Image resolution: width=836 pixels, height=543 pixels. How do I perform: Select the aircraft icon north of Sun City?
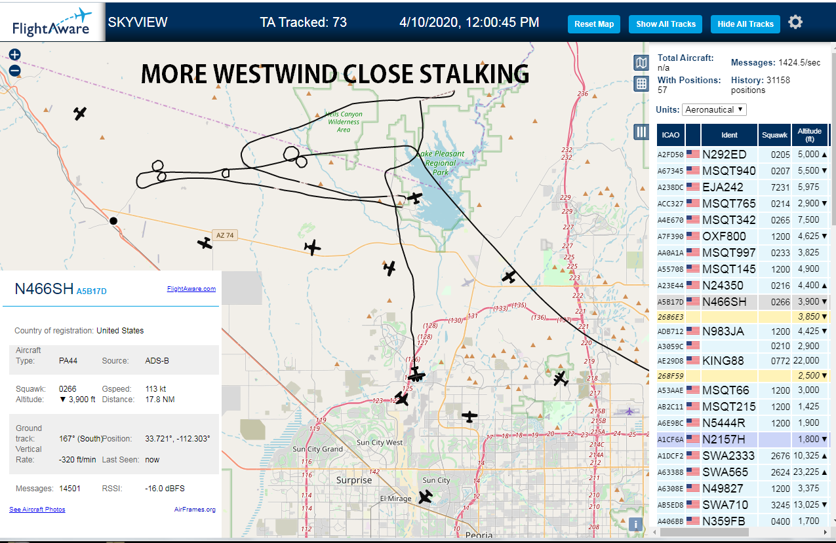pos(469,416)
